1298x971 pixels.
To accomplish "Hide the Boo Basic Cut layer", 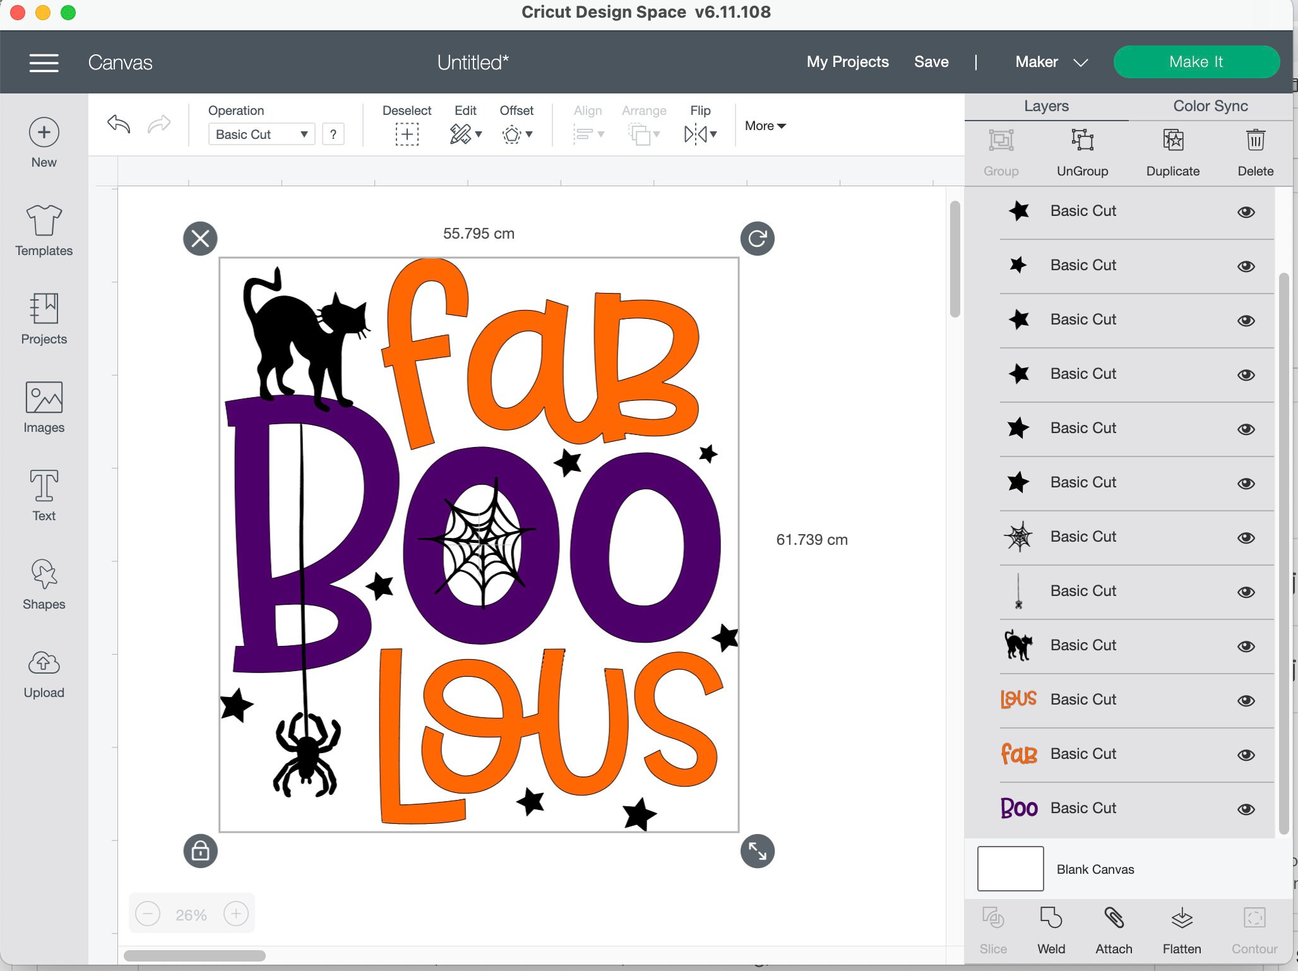I will (1247, 809).
